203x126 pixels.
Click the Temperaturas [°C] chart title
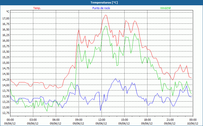coord(104,3)
